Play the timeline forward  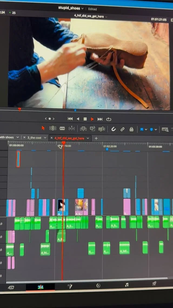(92, 119)
